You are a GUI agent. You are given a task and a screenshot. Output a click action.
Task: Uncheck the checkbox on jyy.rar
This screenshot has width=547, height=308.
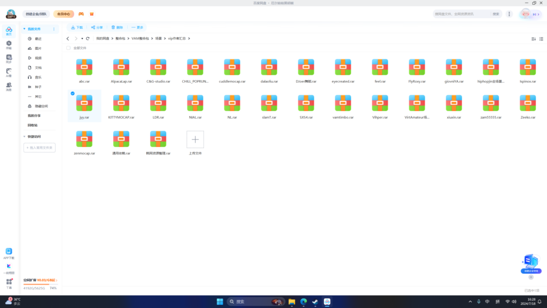coord(73,93)
